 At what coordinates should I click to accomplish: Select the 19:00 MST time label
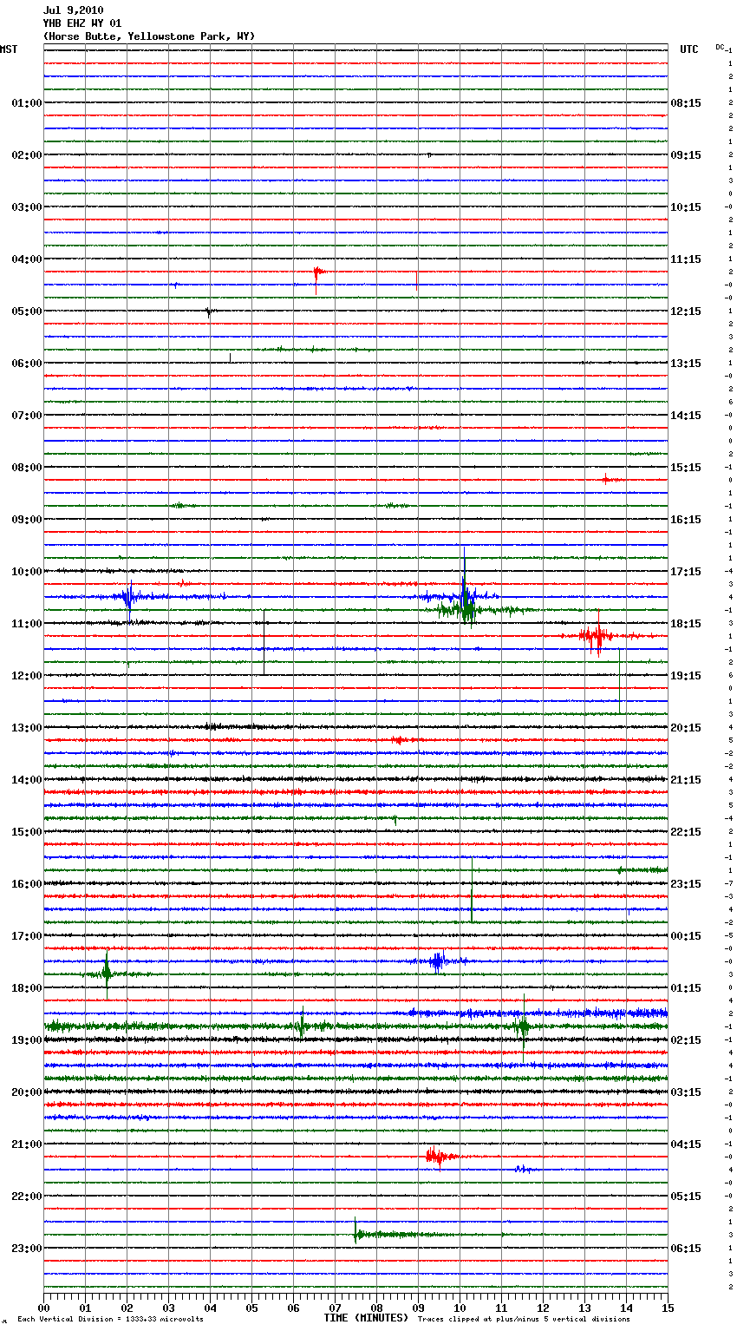pyautogui.click(x=27, y=1040)
